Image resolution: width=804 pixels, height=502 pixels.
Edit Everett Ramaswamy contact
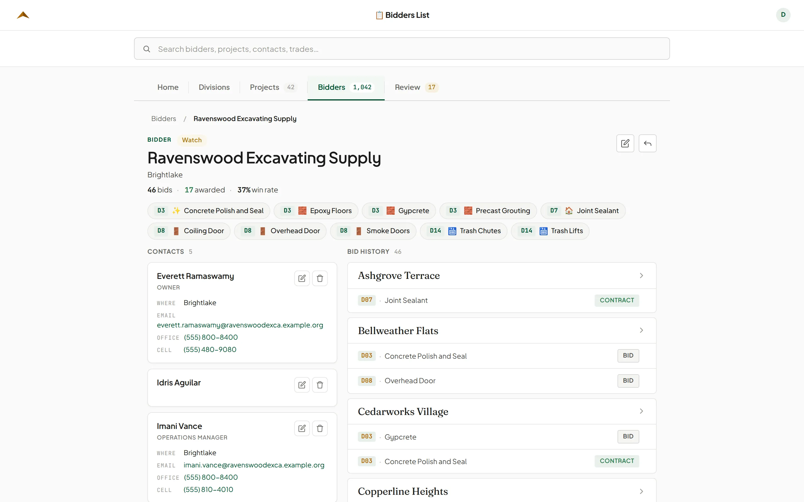[302, 278]
